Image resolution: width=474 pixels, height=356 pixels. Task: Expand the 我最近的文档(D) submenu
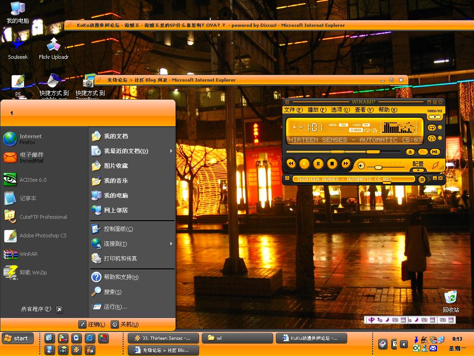(132, 151)
